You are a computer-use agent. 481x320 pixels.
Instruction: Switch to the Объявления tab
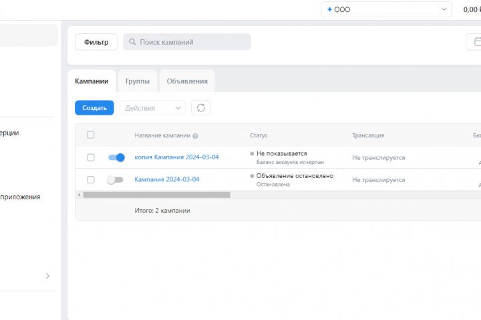click(187, 81)
